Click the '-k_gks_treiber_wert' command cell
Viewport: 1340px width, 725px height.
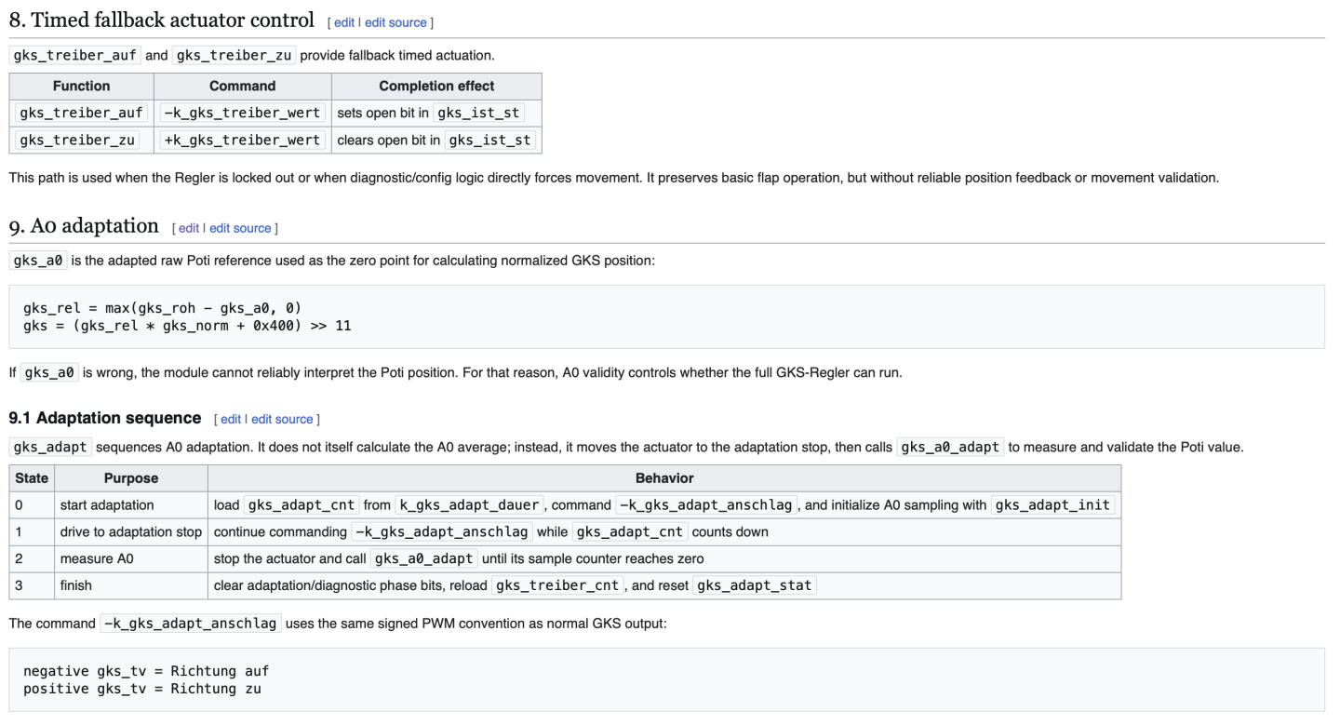242,113
